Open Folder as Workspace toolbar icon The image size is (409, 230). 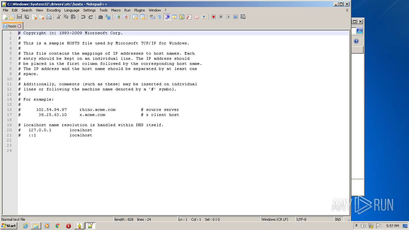point(197,17)
